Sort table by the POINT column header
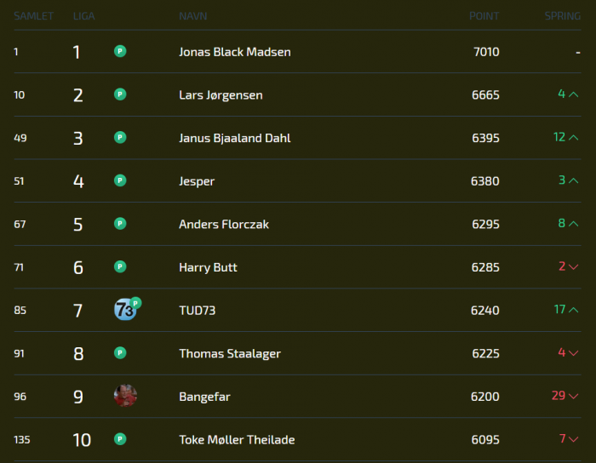This screenshot has height=463, width=596. (484, 16)
